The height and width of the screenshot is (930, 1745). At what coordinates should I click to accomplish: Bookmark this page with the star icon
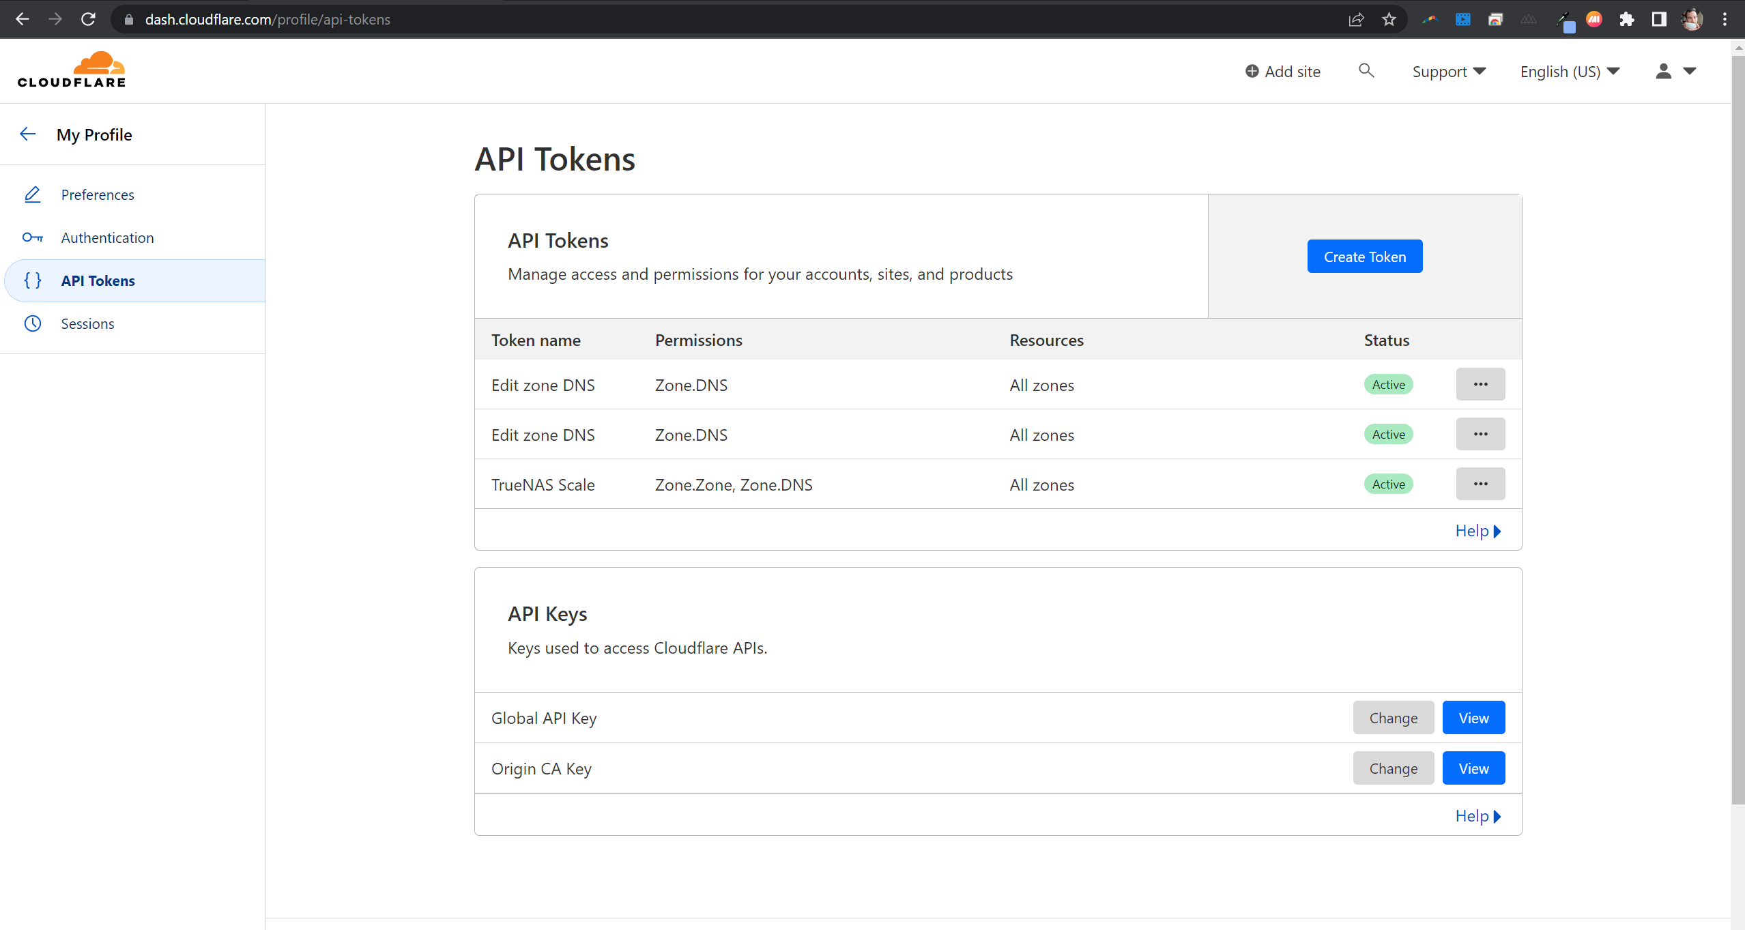tap(1388, 19)
